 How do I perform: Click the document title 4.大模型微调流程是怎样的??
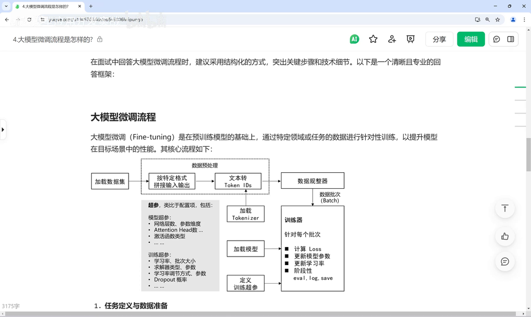click(53, 40)
